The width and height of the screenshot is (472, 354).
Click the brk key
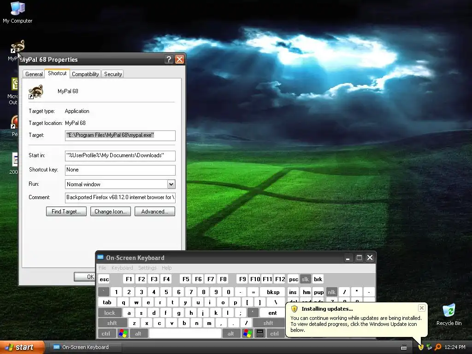tap(318, 279)
